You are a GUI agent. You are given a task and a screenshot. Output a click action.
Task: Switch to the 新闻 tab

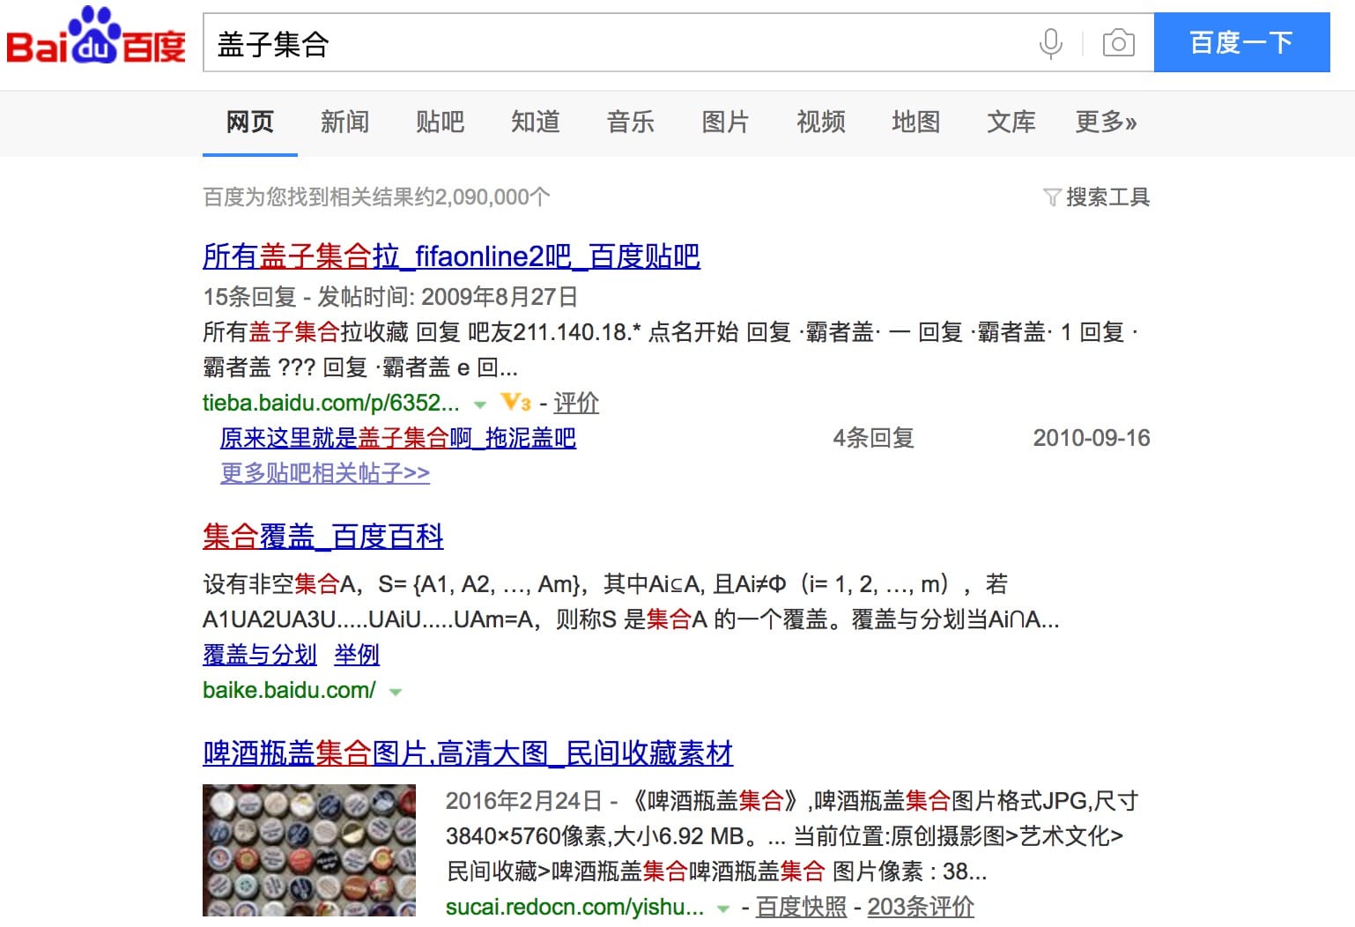[344, 122]
